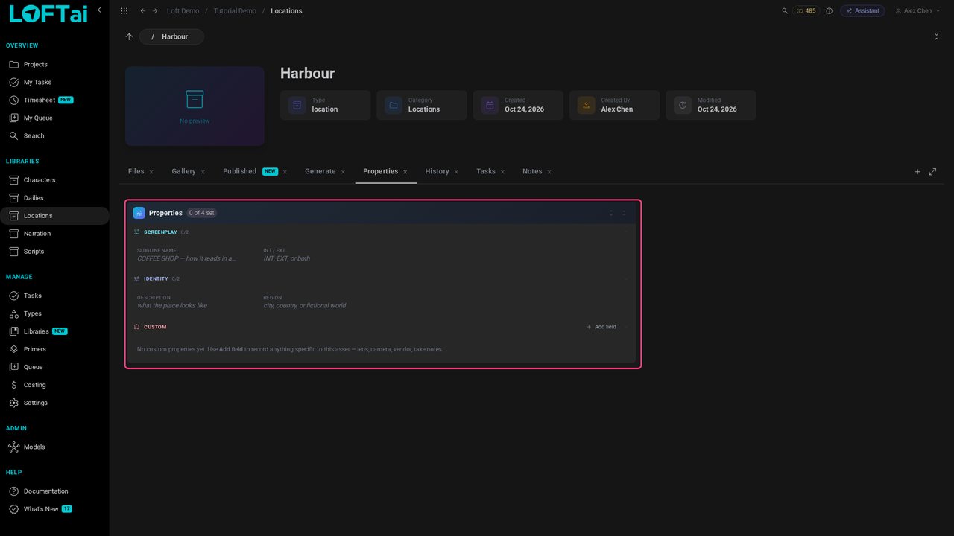The height and width of the screenshot is (536, 954).
Task: Click the Harbour breadcrumb path pill
Action: [x=171, y=36]
